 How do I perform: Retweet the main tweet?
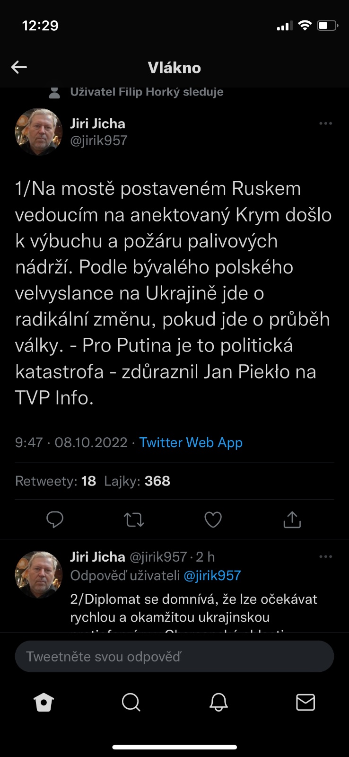pyautogui.click(x=134, y=519)
